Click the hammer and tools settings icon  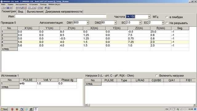point(46,8)
